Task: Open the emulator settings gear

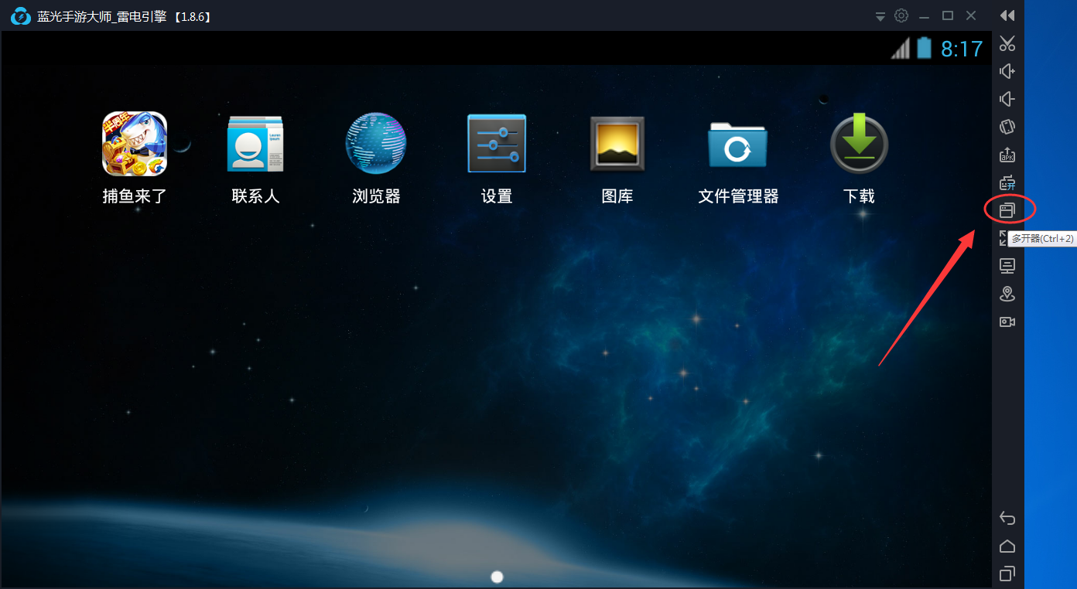Action: click(x=901, y=15)
